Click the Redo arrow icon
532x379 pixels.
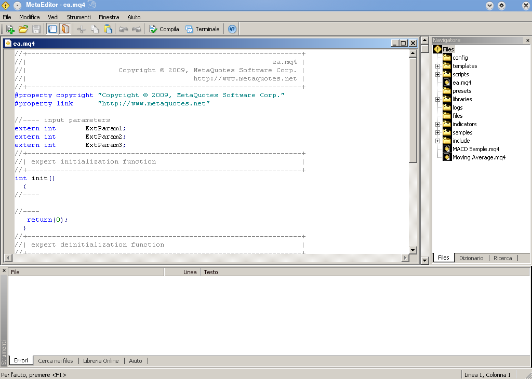[137, 29]
